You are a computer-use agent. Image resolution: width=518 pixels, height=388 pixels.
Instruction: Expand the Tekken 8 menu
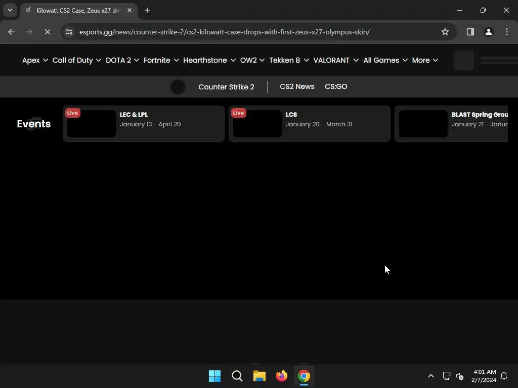(289, 60)
